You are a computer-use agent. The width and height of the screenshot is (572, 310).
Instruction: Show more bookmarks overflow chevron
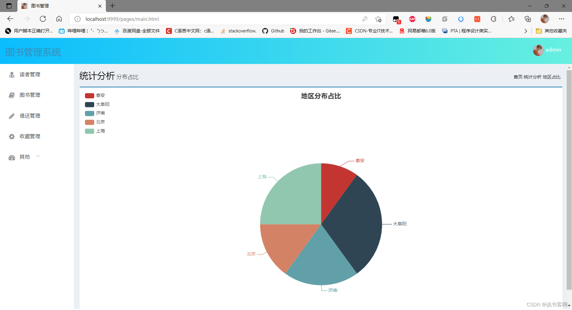[526, 31]
